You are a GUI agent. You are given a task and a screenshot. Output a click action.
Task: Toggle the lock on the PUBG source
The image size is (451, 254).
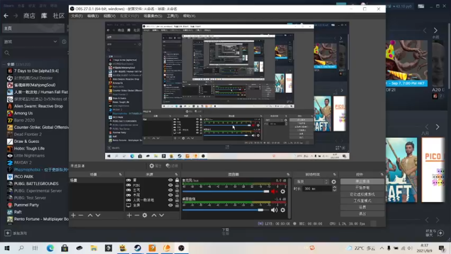click(177, 185)
